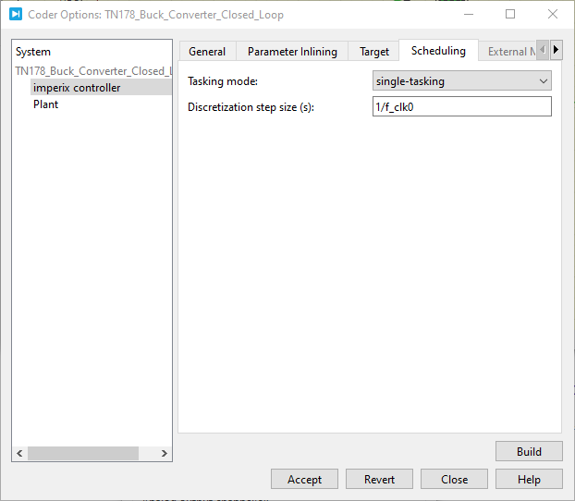Open the Tasking mode dropdown

pos(461,81)
